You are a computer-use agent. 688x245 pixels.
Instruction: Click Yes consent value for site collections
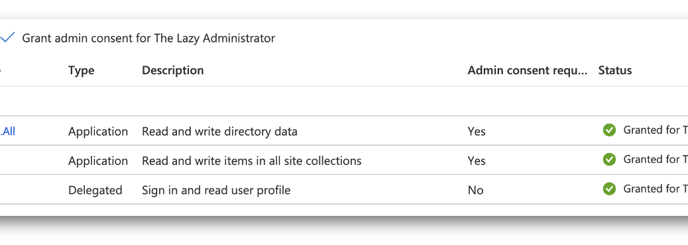coord(477,161)
